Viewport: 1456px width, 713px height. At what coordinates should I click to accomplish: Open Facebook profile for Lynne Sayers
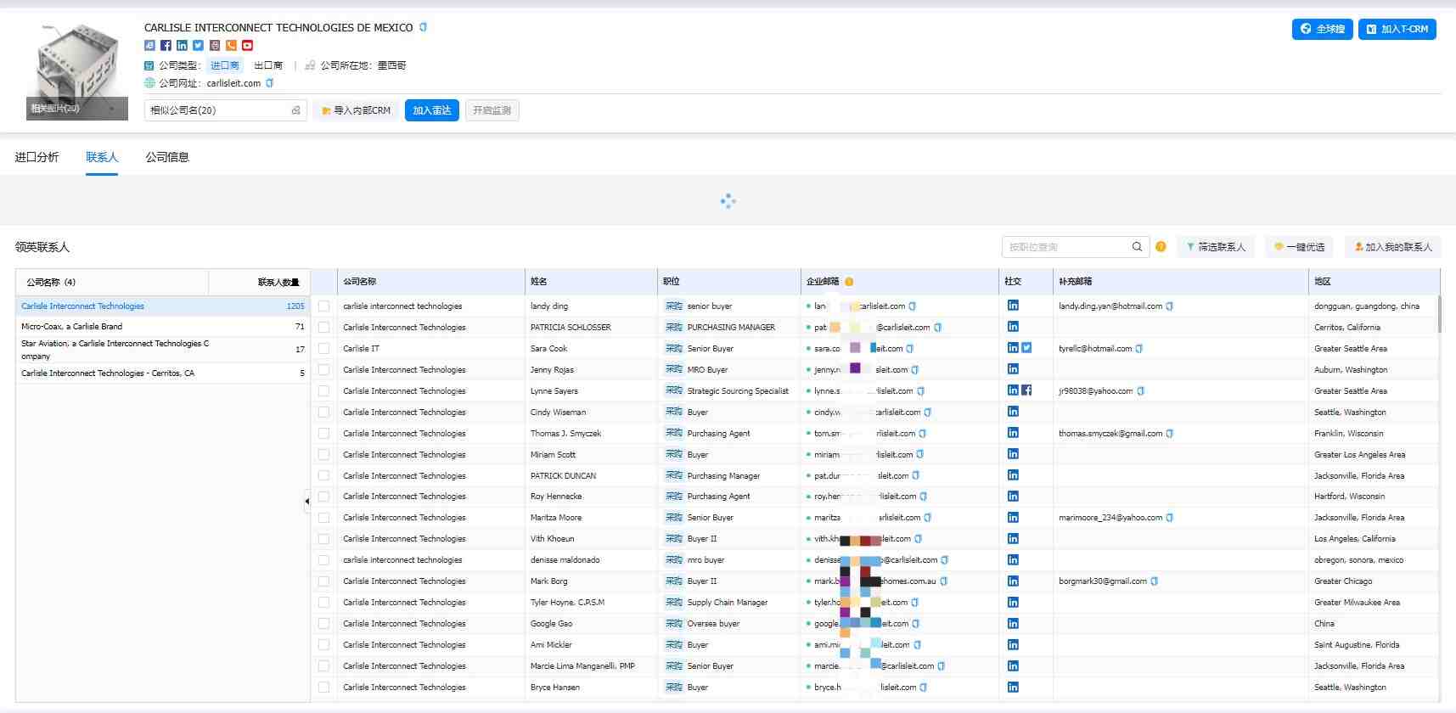(1026, 390)
